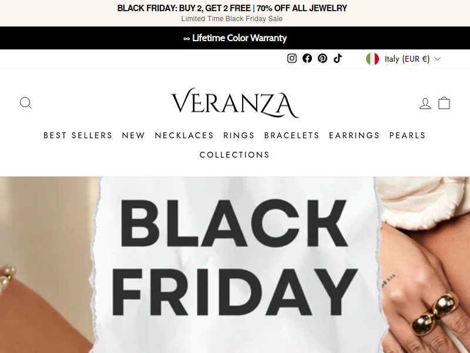This screenshot has height=353, width=470.
Task: Visit the Facebook social icon
Action: [307, 58]
